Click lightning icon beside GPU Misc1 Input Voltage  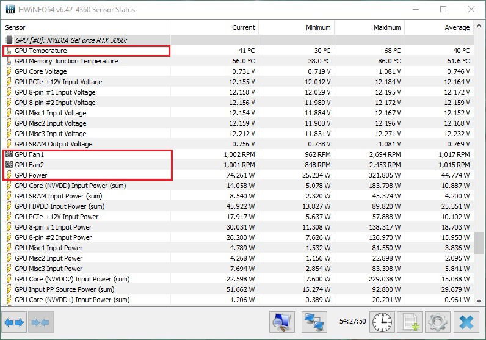pyautogui.click(x=9, y=113)
